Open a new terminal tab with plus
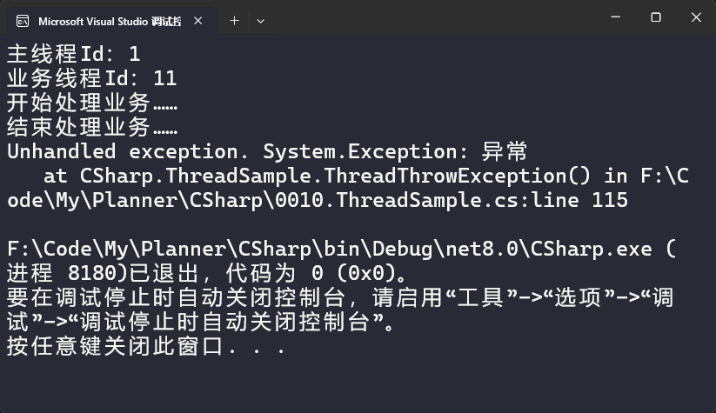 click(x=234, y=21)
